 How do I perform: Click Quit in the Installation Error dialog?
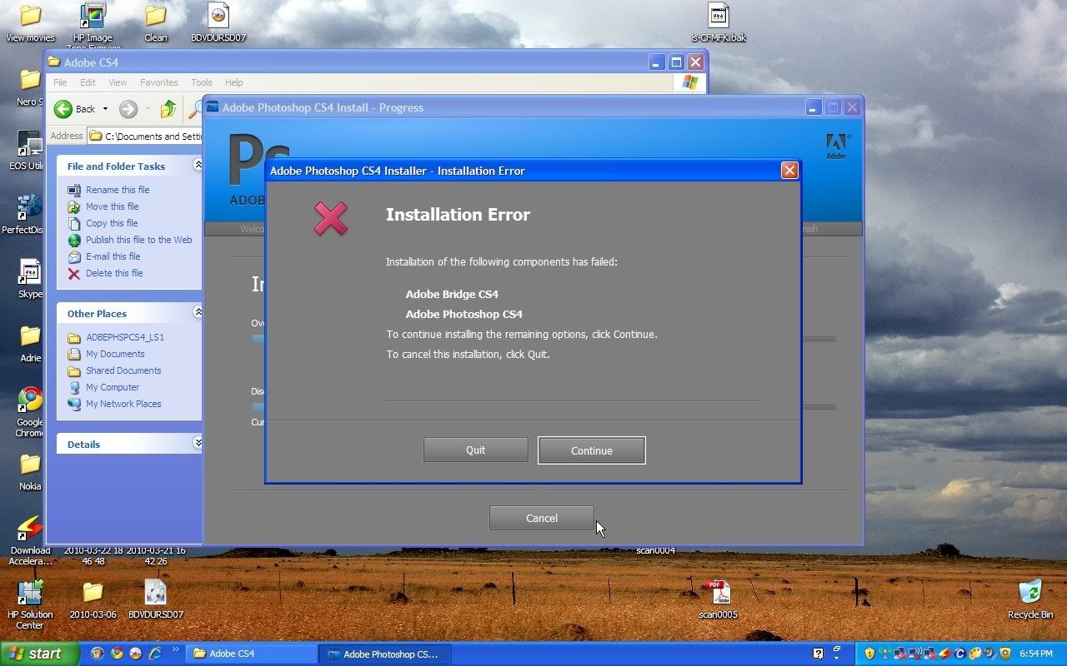475,450
